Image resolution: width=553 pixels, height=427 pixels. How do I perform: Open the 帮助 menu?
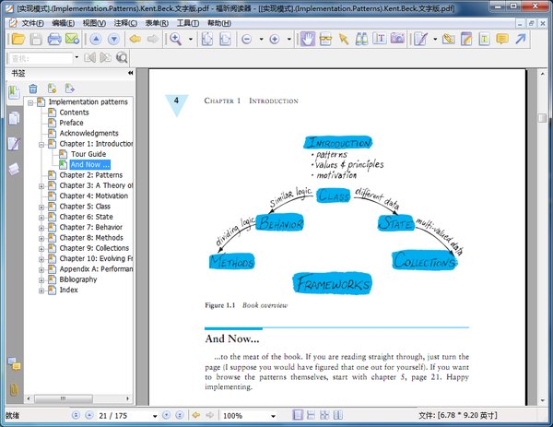click(219, 23)
